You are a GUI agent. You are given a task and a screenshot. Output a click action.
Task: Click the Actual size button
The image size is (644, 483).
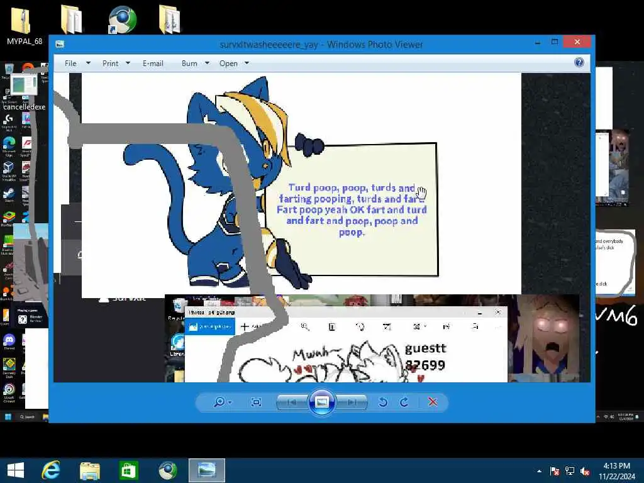[x=256, y=402]
